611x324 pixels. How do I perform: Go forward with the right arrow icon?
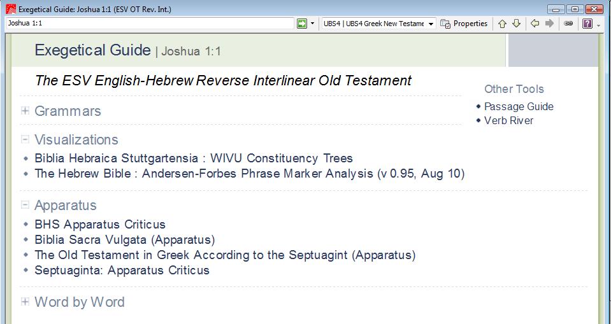point(549,24)
